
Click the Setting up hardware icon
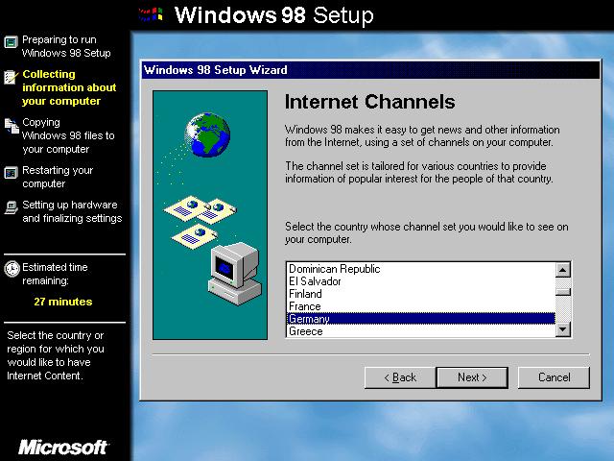tap(11, 207)
